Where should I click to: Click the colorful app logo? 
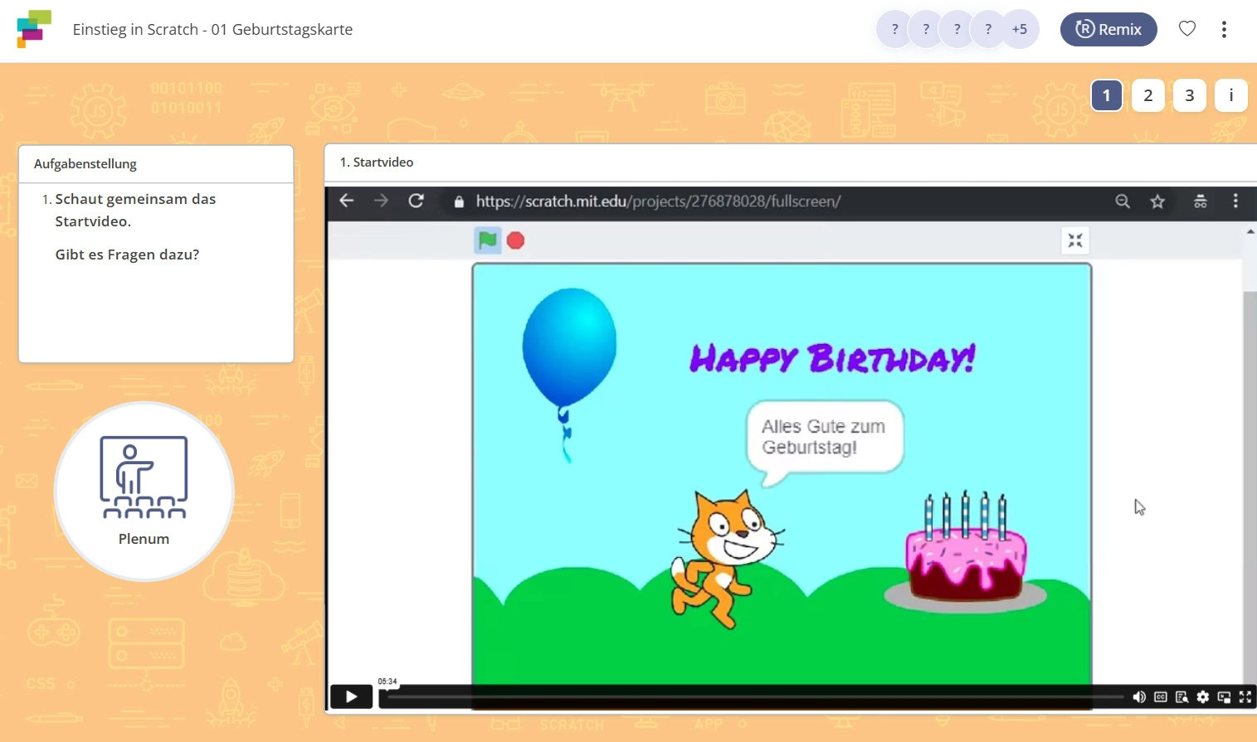tap(34, 29)
